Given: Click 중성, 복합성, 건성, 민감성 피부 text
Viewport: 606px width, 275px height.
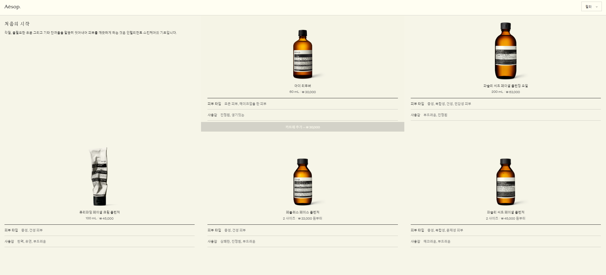Looking at the screenshot, I should click(x=449, y=104).
